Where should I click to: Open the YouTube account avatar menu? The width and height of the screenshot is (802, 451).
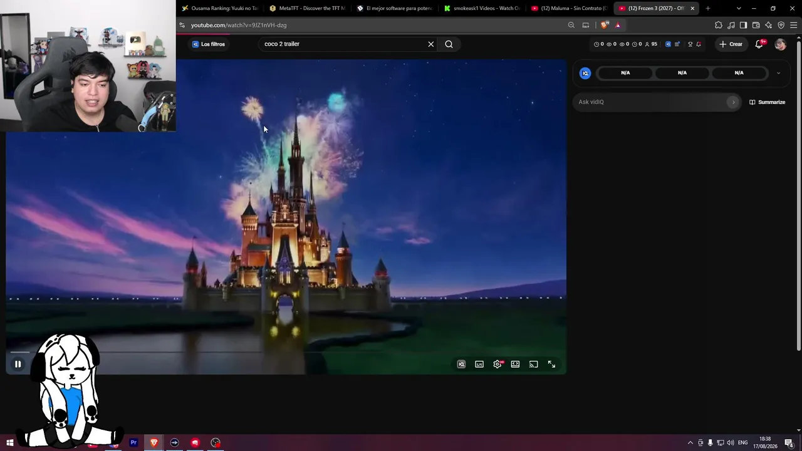pyautogui.click(x=780, y=44)
